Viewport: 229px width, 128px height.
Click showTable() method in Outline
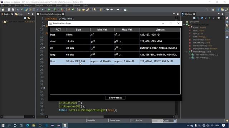click(201, 39)
